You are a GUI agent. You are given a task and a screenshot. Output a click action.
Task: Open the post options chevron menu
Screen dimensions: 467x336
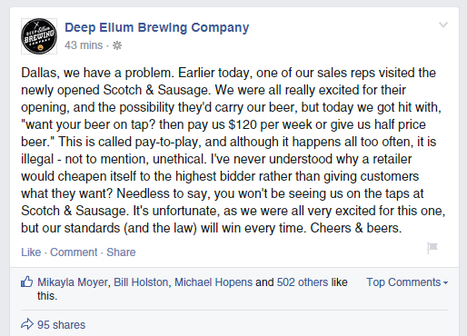coord(443,25)
